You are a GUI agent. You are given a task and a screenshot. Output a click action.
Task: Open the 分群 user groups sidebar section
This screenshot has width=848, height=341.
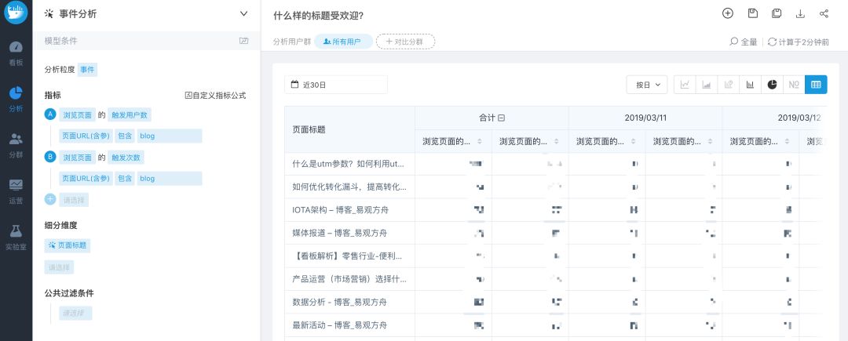pos(16,143)
